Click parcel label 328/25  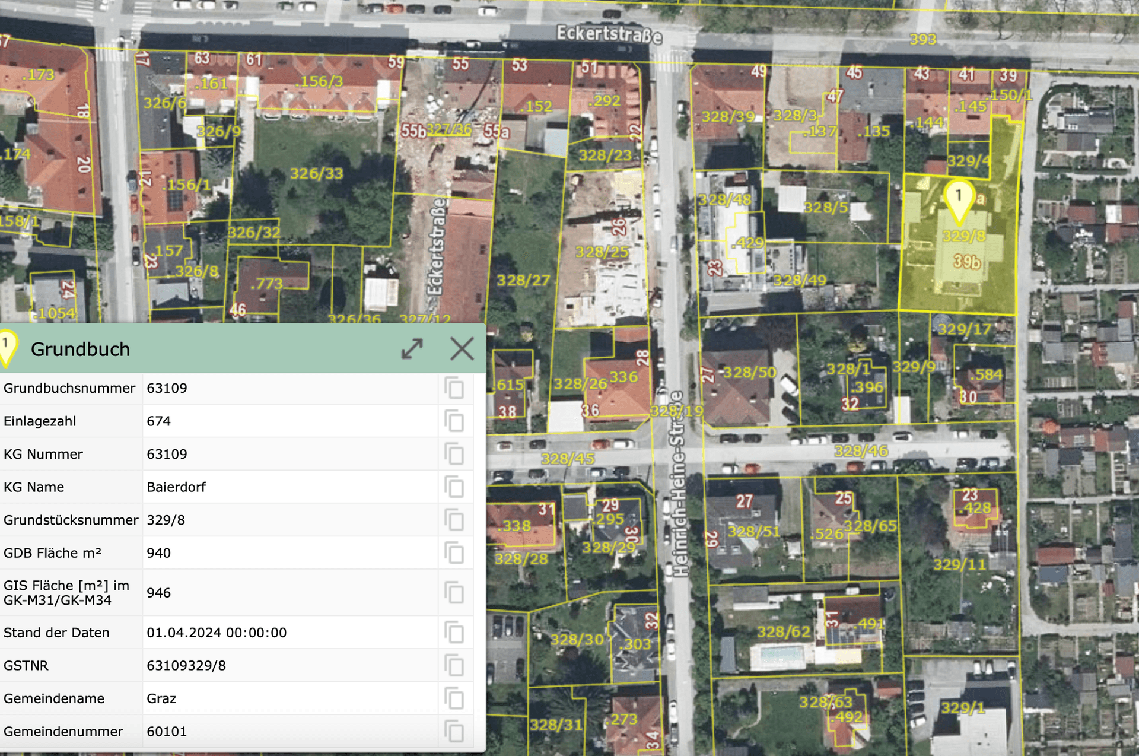[602, 252]
